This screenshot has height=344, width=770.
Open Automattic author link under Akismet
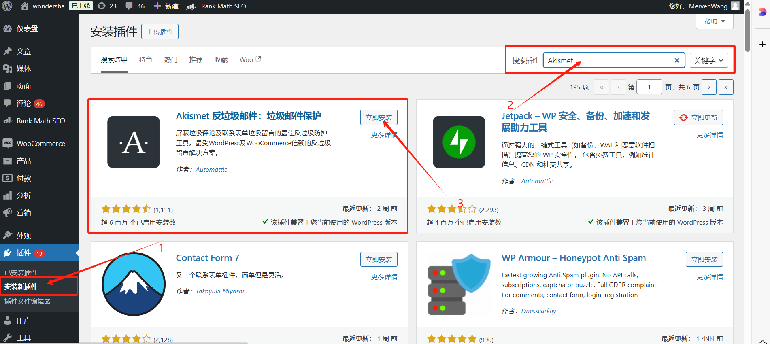[x=211, y=169]
